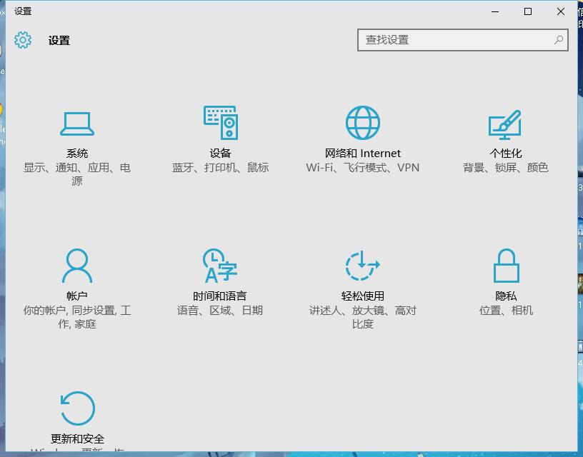This screenshot has width=583, height=457.
Task: Click the 语音、区域、日期 subtitle
Action: pyautogui.click(x=220, y=311)
